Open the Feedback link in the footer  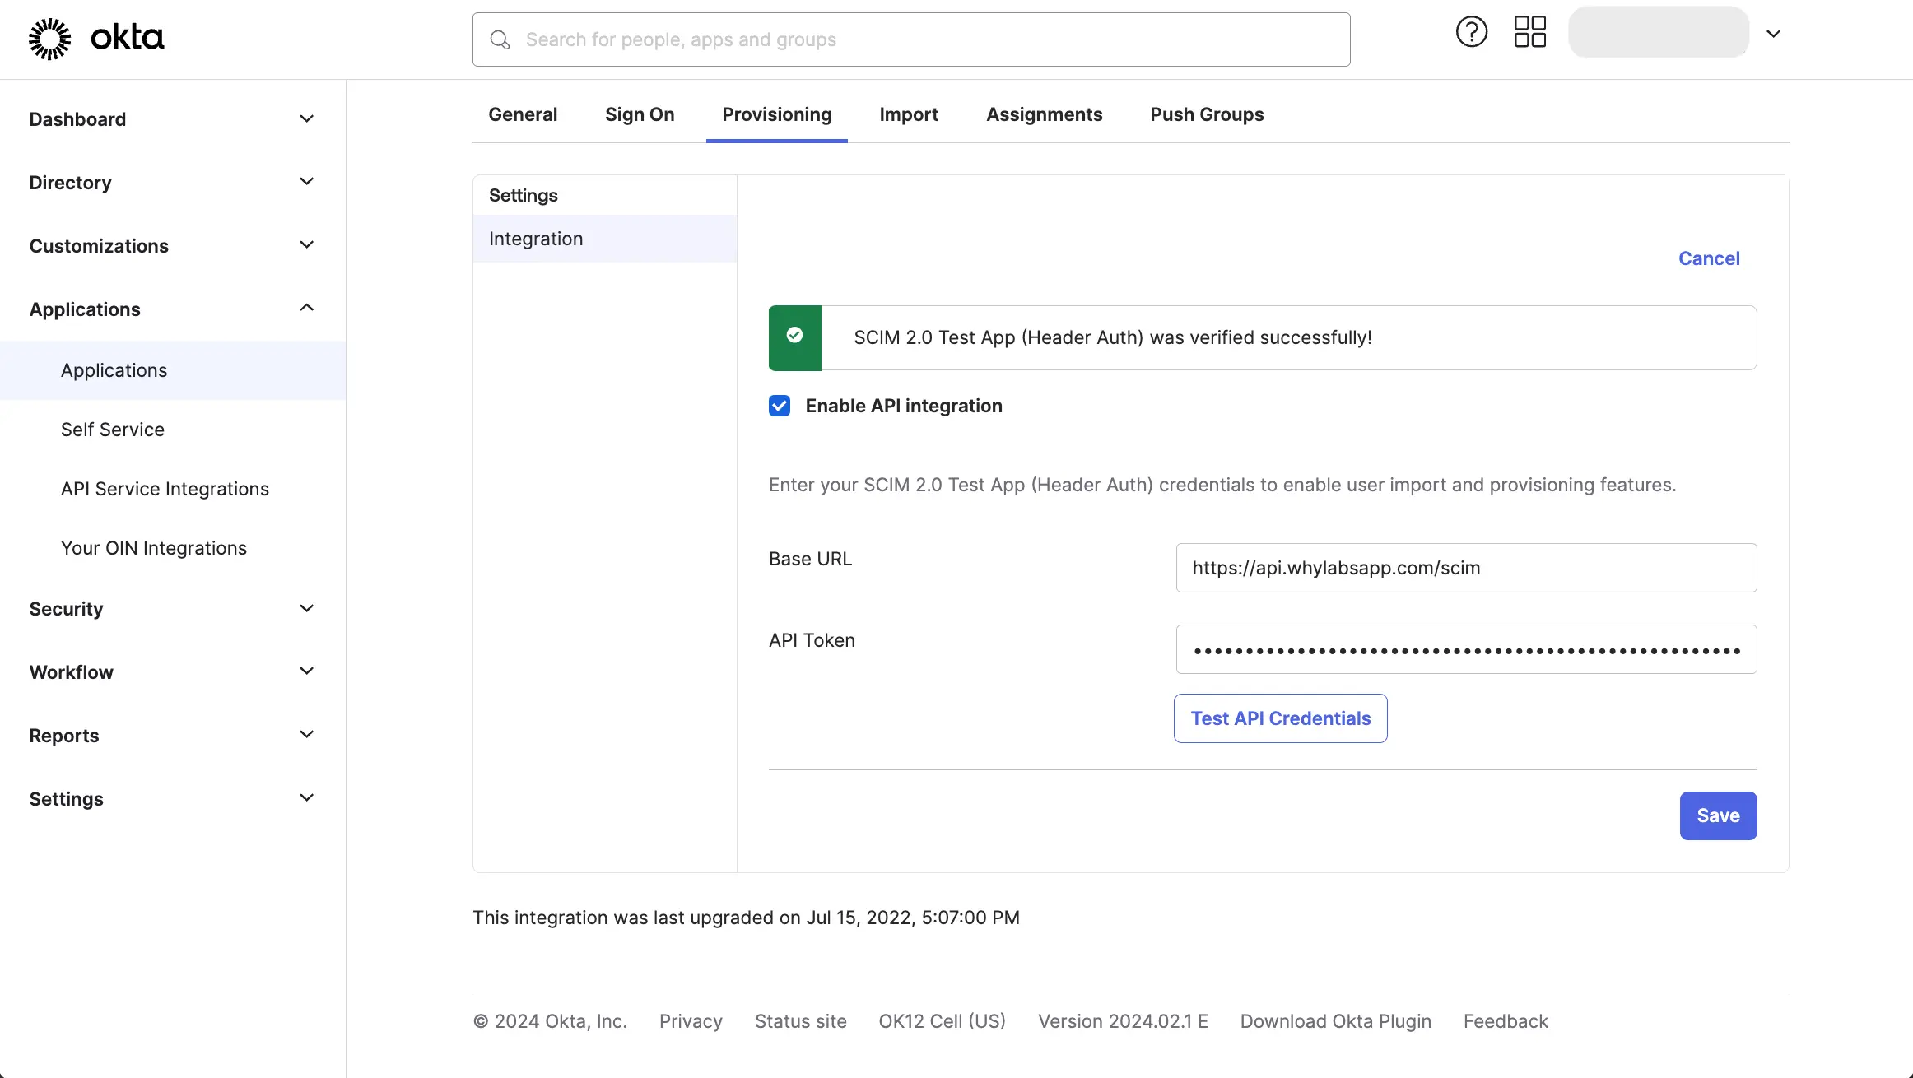click(x=1505, y=1020)
